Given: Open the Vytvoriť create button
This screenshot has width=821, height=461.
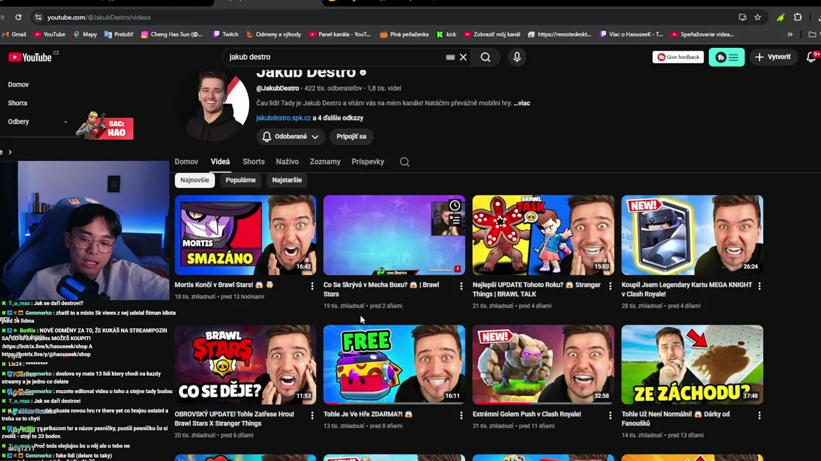Looking at the screenshot, I should pyautogui.click(x=773, y=57).
